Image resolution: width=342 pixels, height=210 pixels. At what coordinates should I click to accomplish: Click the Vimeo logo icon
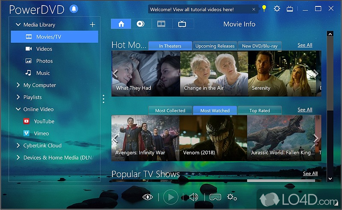click(x=27, y=133)
